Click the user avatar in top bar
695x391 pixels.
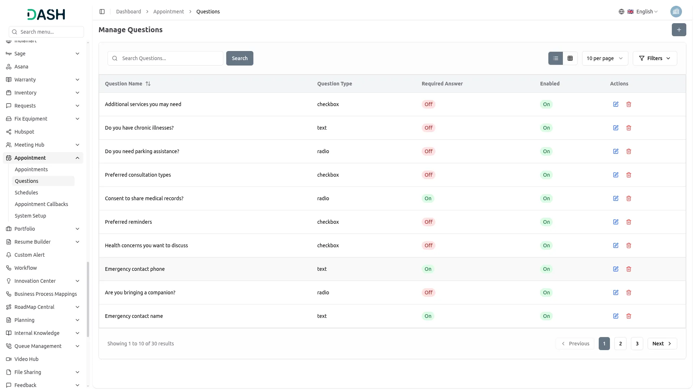tap(676, 12)
